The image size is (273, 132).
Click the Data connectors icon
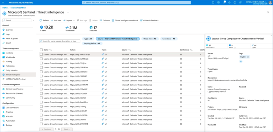pyautogui.click(x=3, y=108)
